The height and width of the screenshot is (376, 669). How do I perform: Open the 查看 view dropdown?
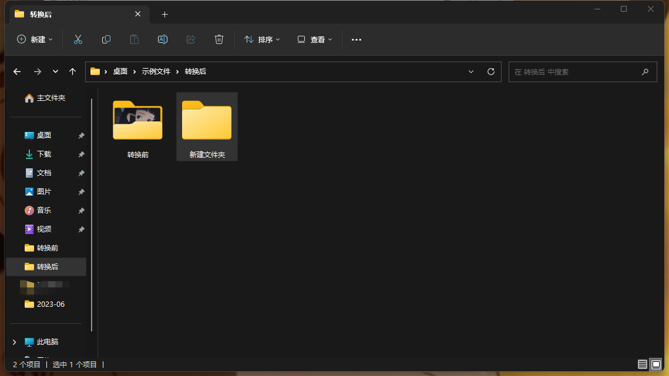[315, 39]
